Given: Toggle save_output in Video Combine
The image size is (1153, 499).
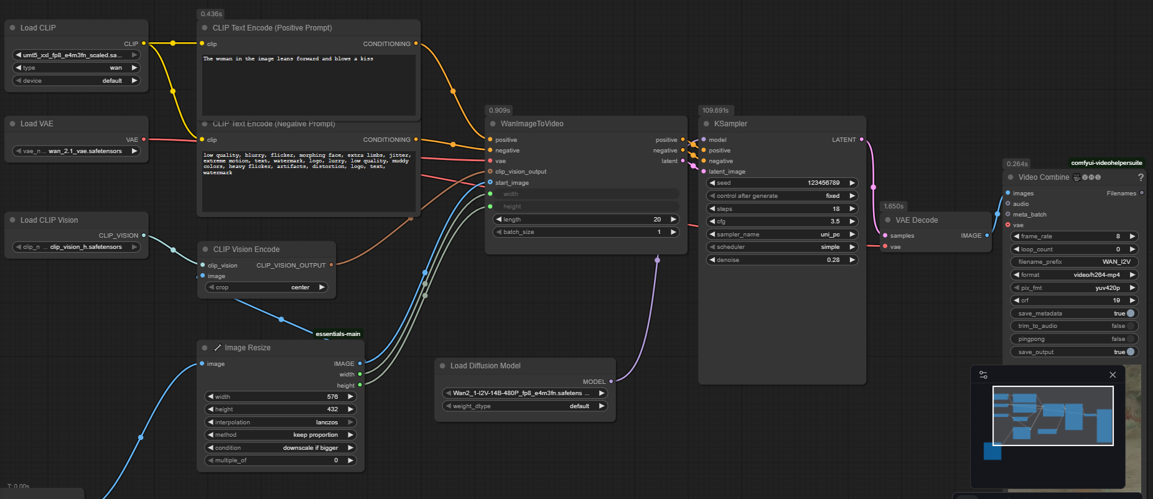Looking at the screenshot, I should 1130,352.
